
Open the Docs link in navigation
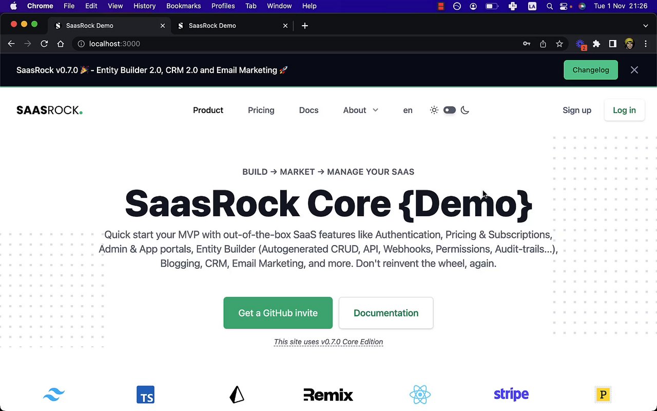[309, 110]
